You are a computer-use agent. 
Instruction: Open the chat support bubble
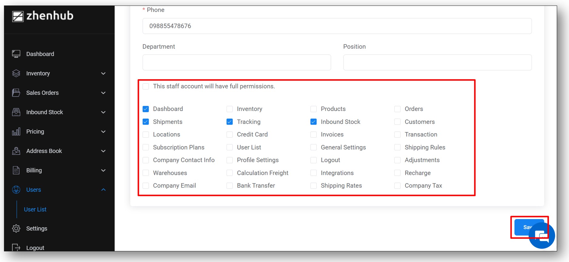pyautogui.click(x=542, y=236)
